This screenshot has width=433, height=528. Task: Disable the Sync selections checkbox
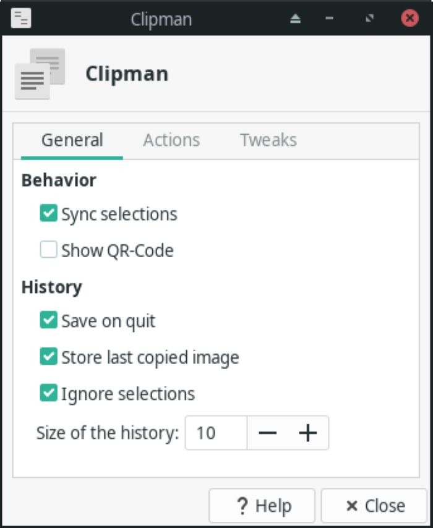click(48, 214)
